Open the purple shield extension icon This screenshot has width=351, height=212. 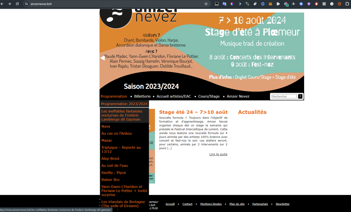[309, 4]
